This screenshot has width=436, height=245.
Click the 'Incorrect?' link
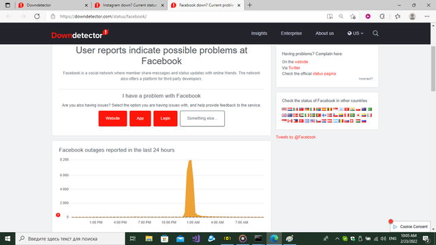pyautogui.click(x=366, y=79)
